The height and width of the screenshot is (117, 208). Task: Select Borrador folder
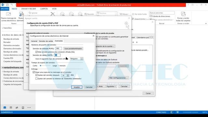click(7, 42)
